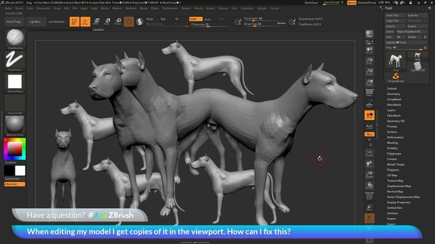Click the Move canvas icon on right shelf
The height and width of the screenshot is (244, 435).
(x=369, y=164)
